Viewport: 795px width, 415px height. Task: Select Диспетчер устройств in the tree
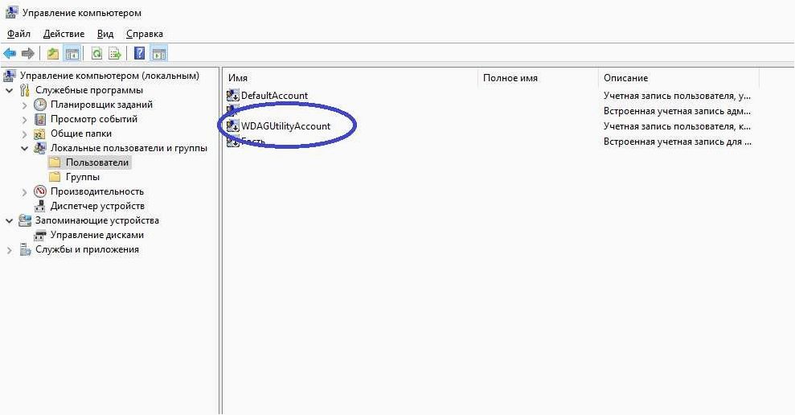point(97,206)
